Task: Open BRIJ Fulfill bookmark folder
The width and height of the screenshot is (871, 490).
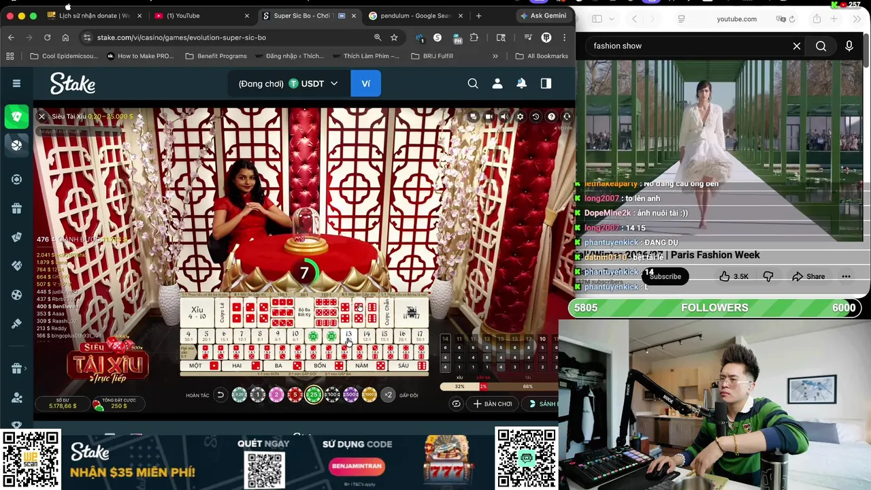Action: point(432,56)
